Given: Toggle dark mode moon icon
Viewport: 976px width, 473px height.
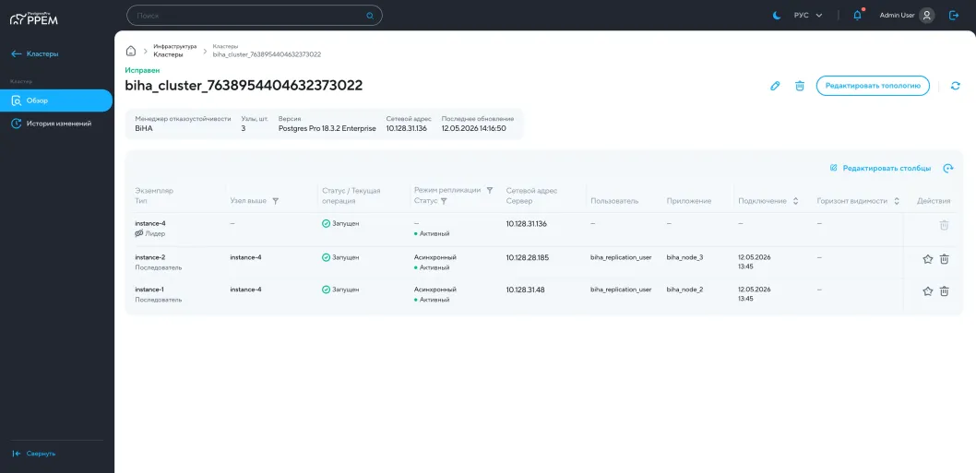Looking at the screenshot, I should [777, 16].
